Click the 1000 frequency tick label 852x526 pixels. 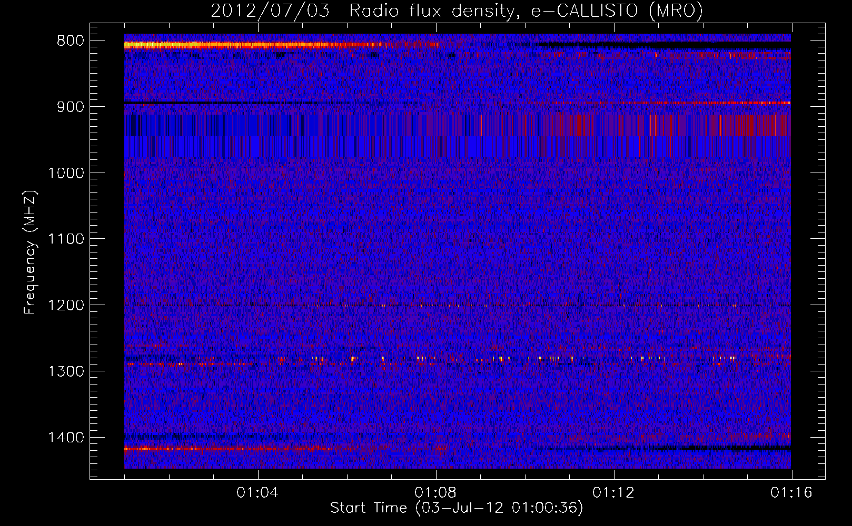[66, 173]
